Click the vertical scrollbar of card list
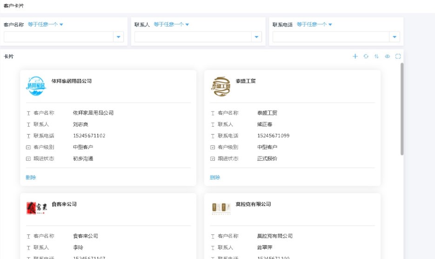The width and height of the screenshot is (435, 259). click(x=402, y=109)
